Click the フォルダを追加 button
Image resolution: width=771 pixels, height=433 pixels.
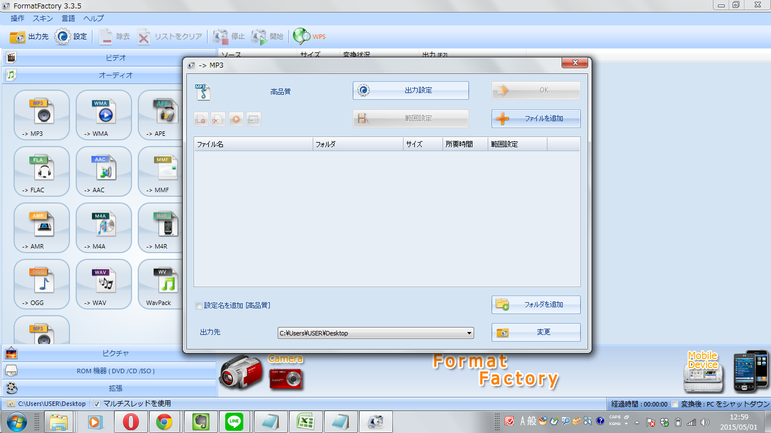tap(536, 304)
